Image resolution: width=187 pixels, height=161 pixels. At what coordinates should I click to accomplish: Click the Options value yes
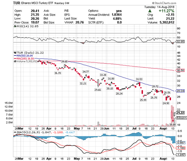click(119, 11)
